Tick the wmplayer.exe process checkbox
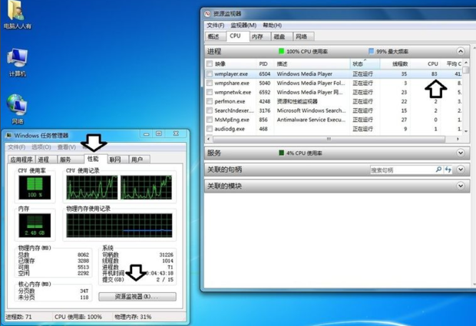The width and height of the screenshot is (476, 326). tap(209, 74)
